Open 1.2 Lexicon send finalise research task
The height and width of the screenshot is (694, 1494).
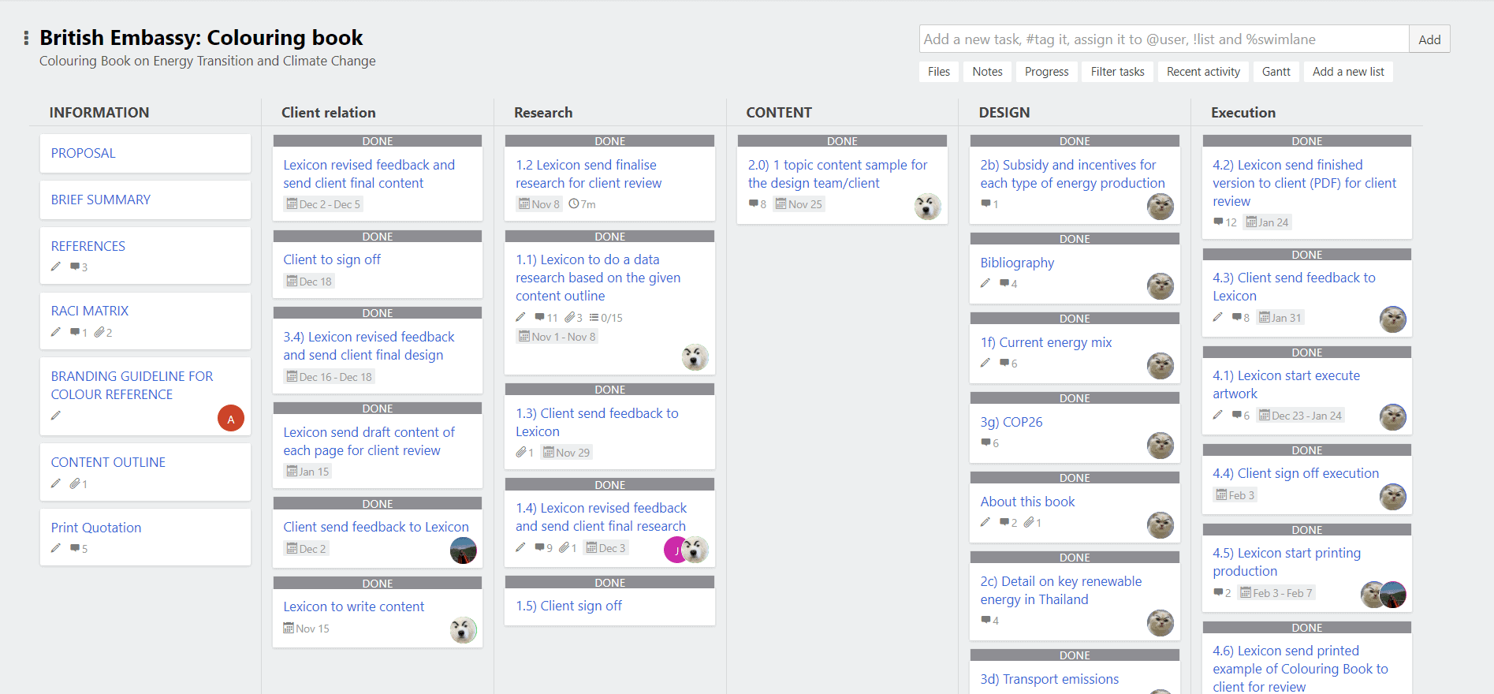(588, 173)
